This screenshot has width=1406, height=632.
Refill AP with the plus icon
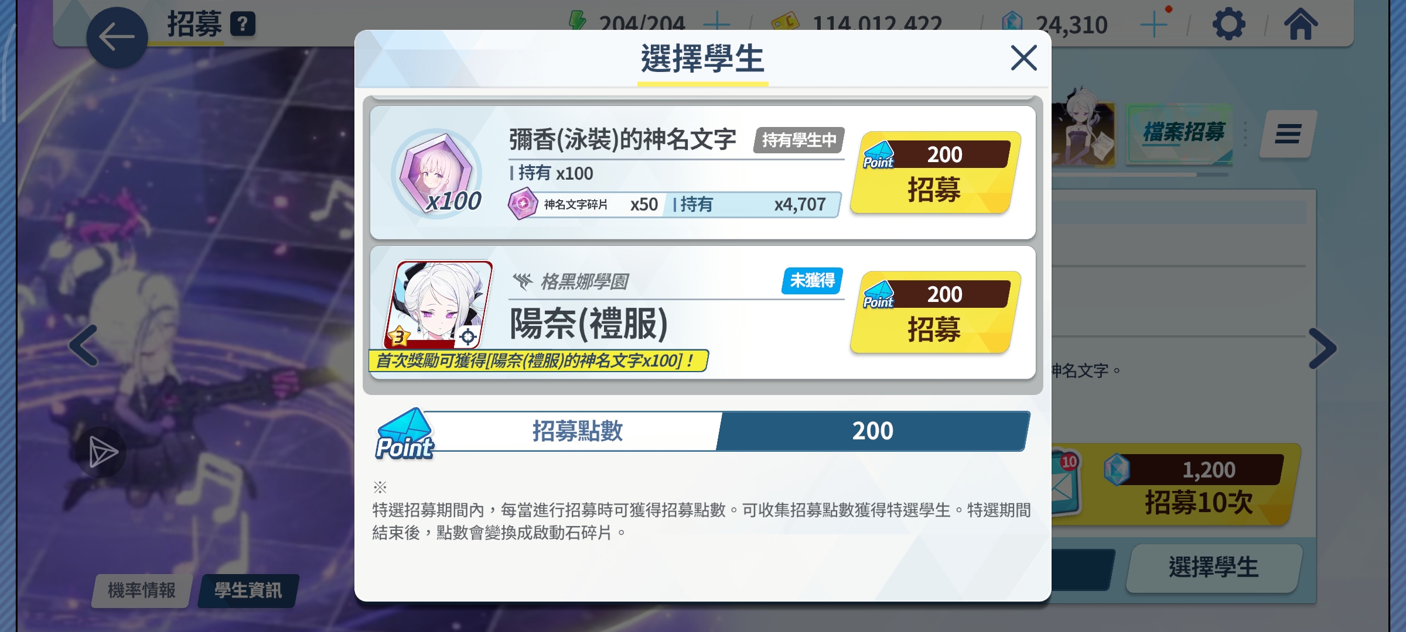[x=716, y=25]
